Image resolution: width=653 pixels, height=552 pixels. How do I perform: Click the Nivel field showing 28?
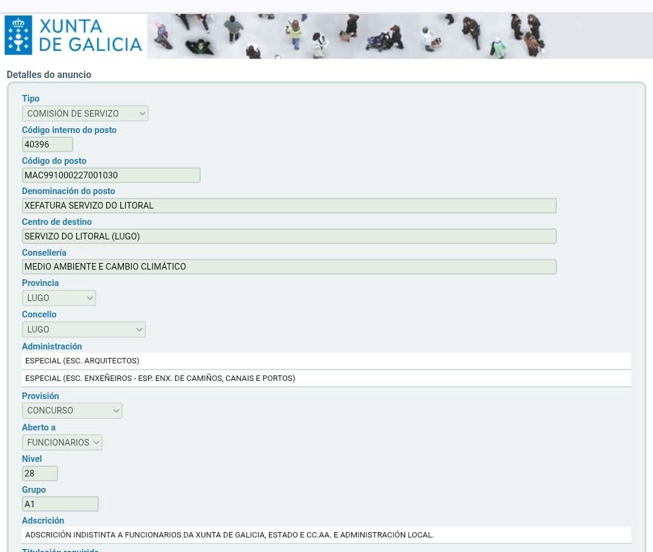(40, 473)
